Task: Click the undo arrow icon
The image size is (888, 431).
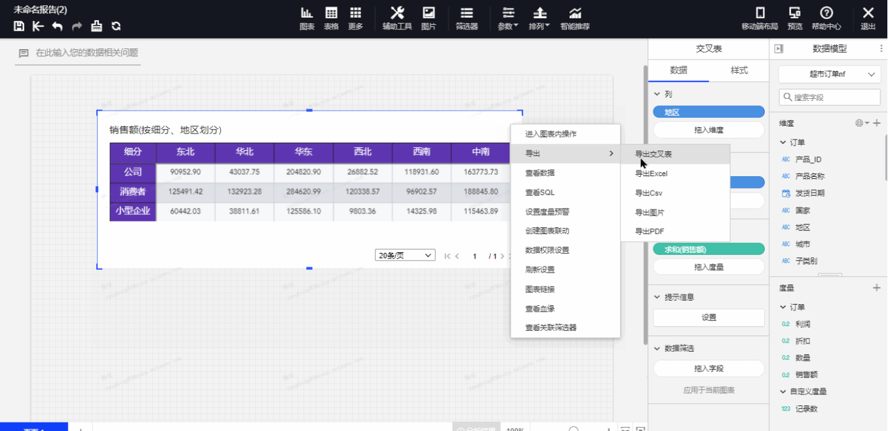Action: [x=58, y=26]
